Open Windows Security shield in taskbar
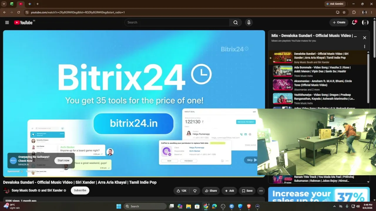Screen dimensions: 376x211 pos(240,206)
